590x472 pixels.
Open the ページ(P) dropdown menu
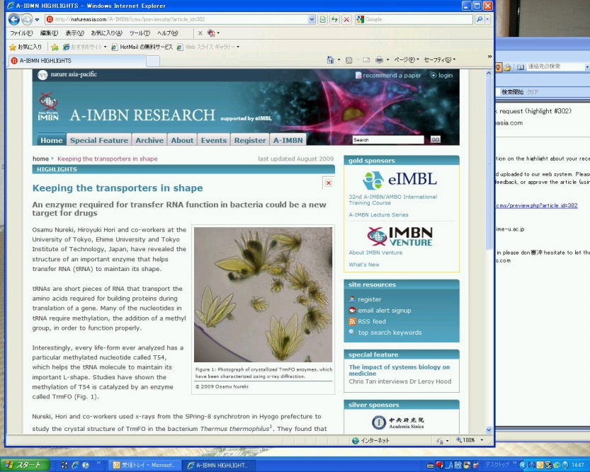[x=406, y=60]
